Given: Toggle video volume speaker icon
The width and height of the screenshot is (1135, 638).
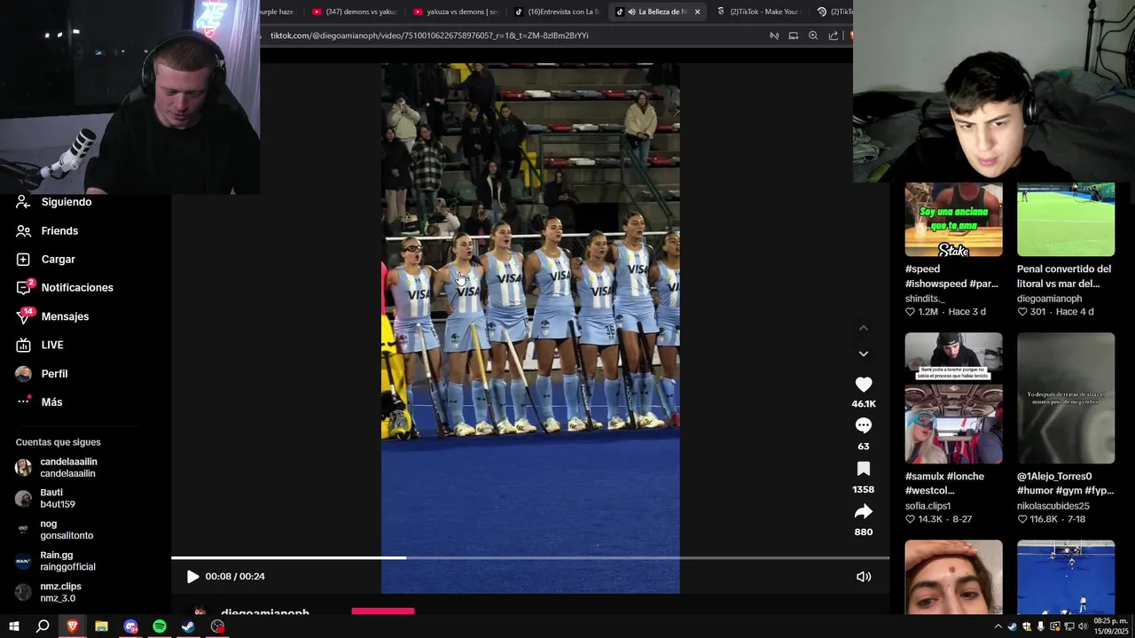Looking at the screenshot, I should (863, 576).
